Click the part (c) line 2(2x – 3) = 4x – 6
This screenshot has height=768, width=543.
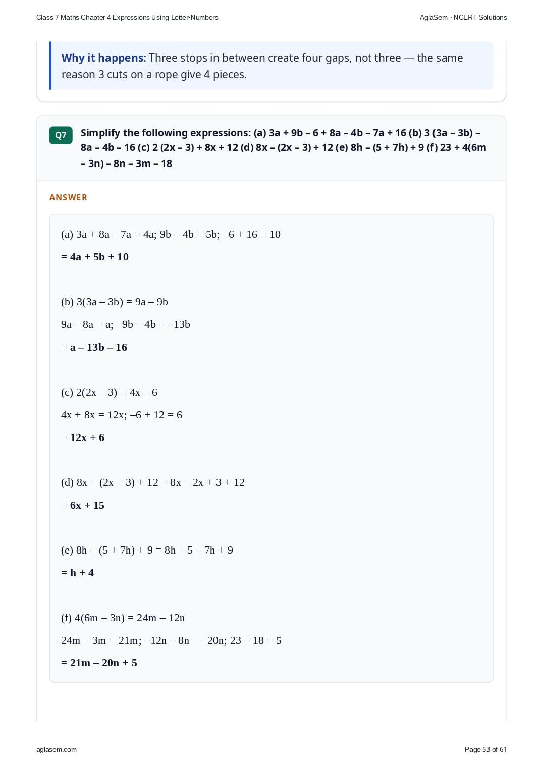pyautogui.click(x=109, y=392)
